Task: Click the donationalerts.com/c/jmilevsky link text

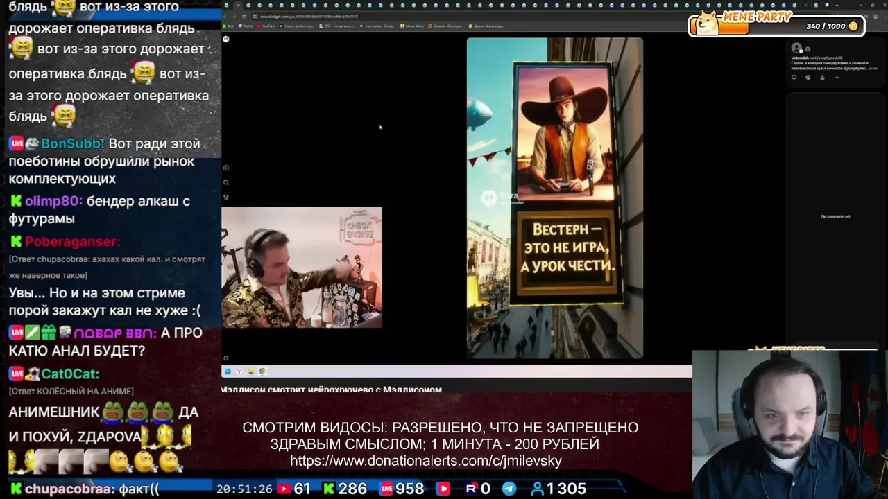Action: (426, 460)
